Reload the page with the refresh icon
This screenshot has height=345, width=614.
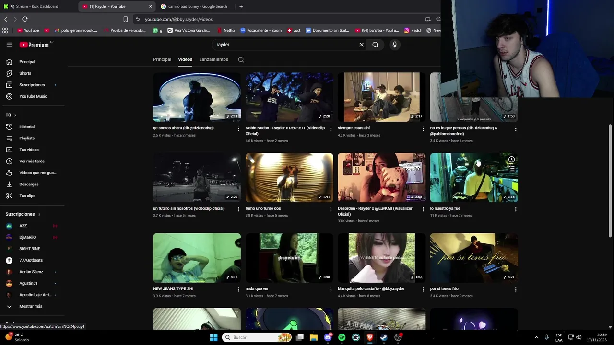tap(25, 19)
